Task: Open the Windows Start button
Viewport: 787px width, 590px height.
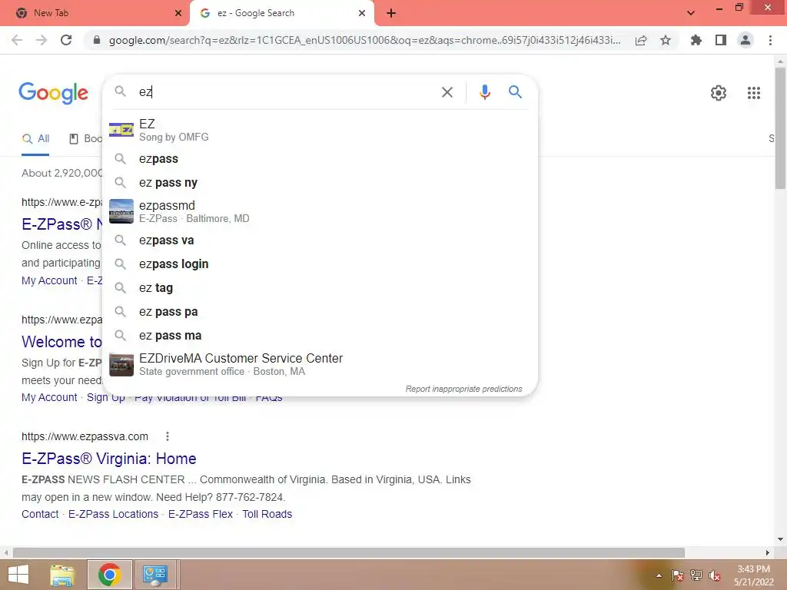Action: (x=18, y=575)
